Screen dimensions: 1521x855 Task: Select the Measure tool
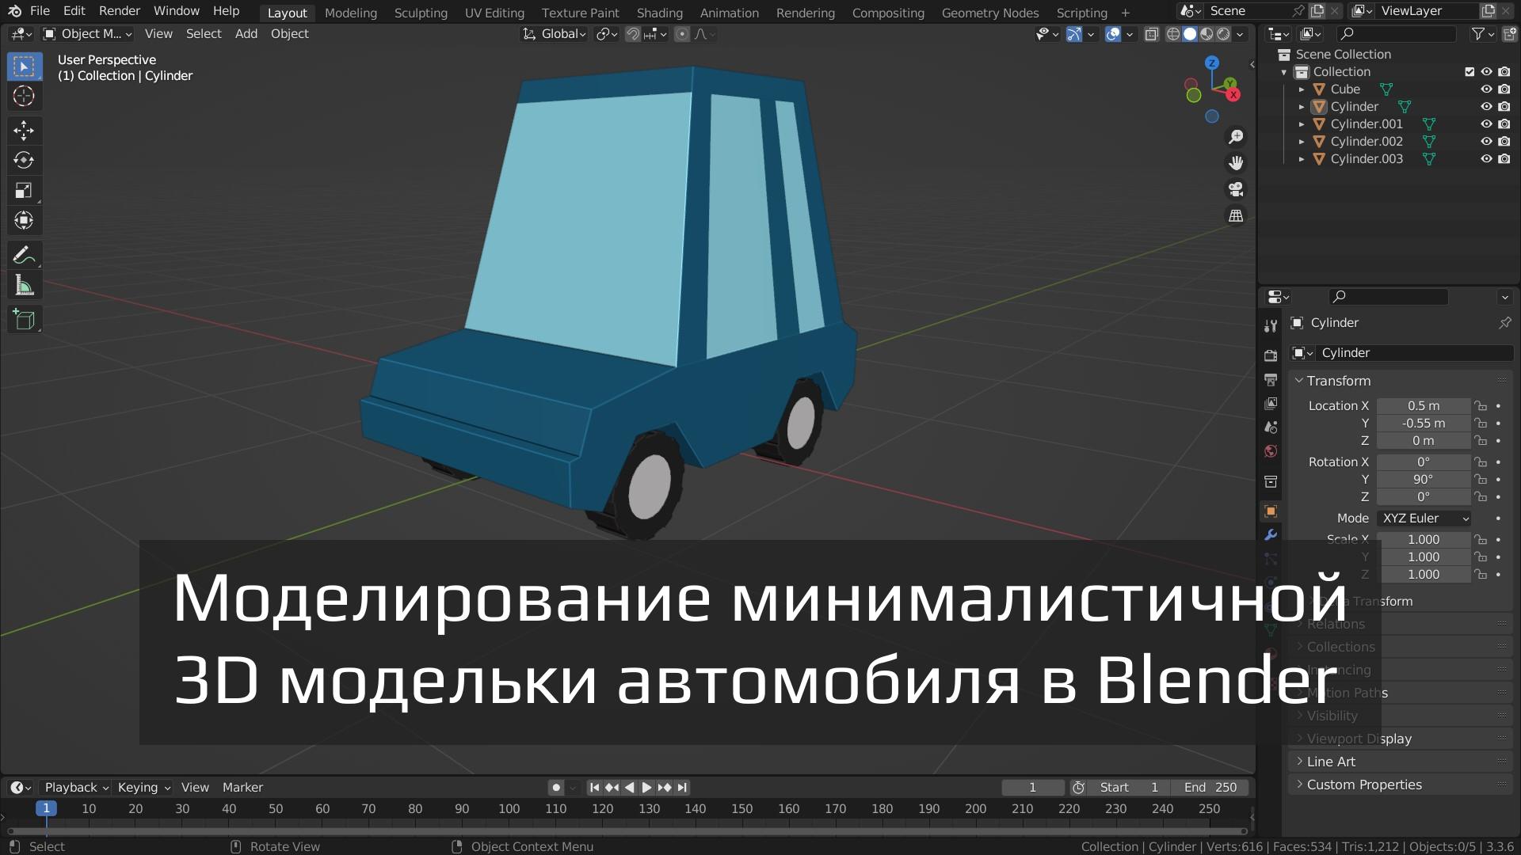25,285
